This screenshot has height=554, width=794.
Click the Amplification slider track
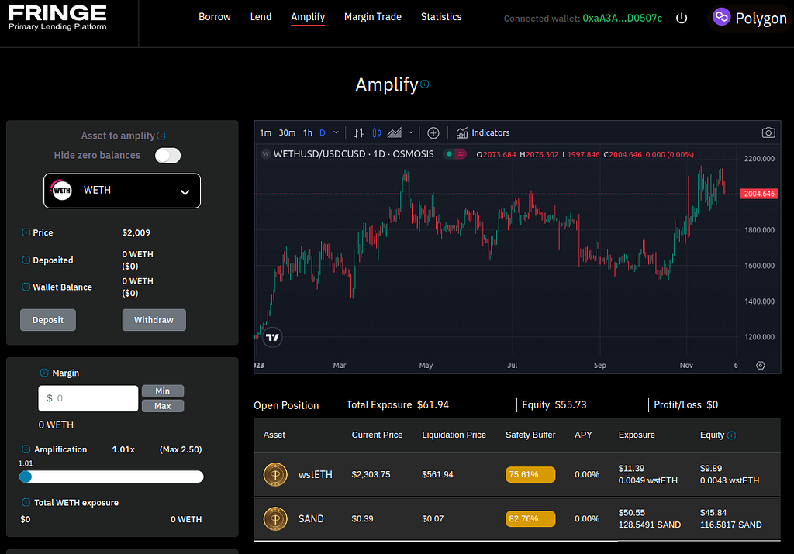(112, 477)
